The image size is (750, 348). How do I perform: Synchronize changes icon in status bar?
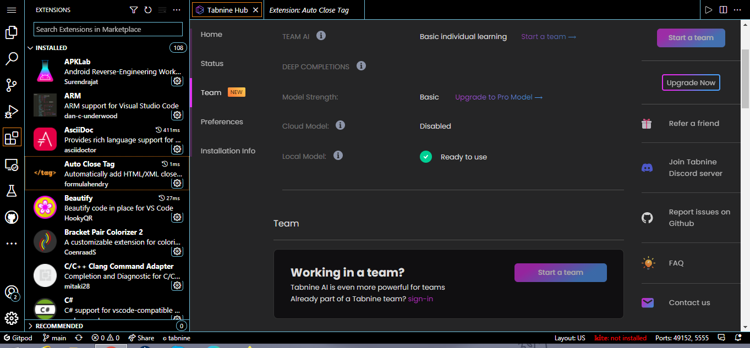click(x=79, y=338)
